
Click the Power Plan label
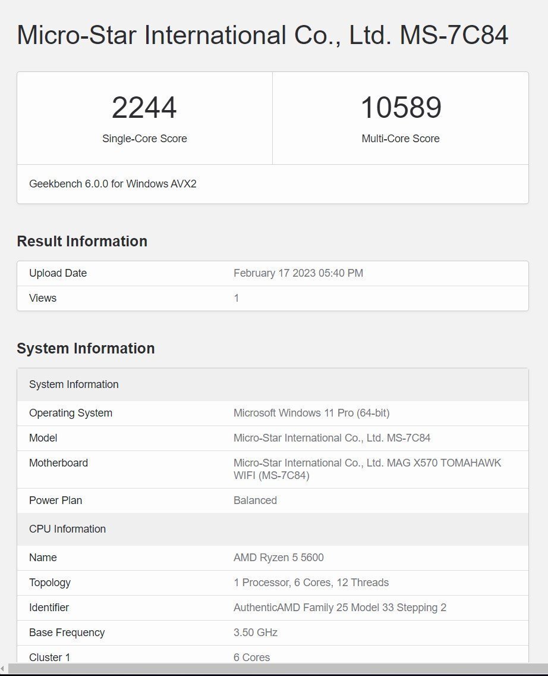[55, 500]
